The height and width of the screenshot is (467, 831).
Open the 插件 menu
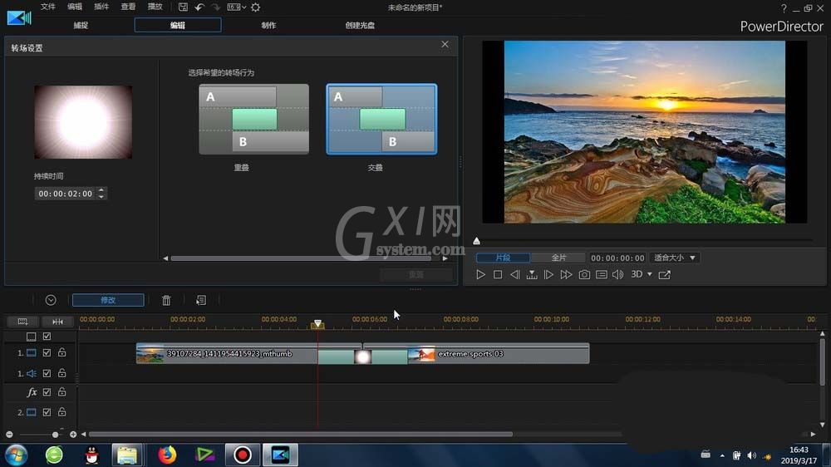(x=101, y=7)
